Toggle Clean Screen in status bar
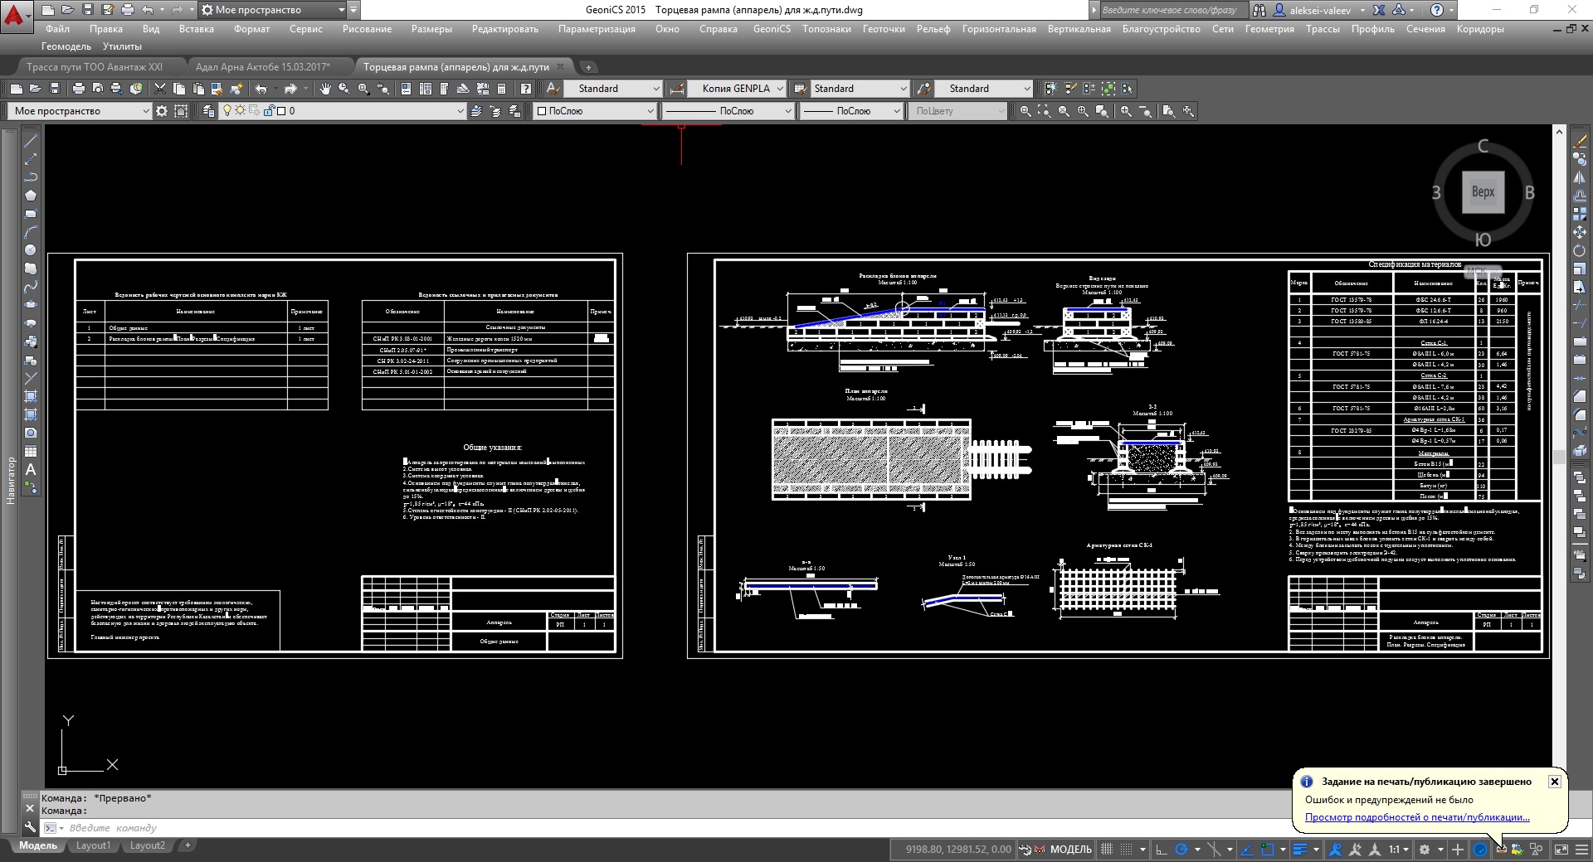 tap(1561, 850)
